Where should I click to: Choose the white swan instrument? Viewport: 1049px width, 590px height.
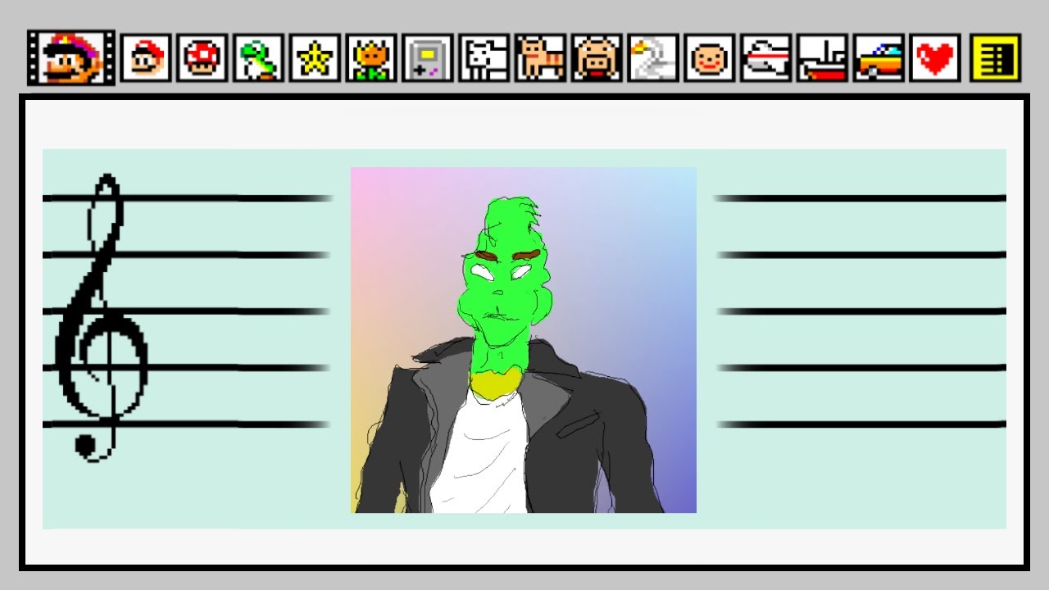pos(653,58)
